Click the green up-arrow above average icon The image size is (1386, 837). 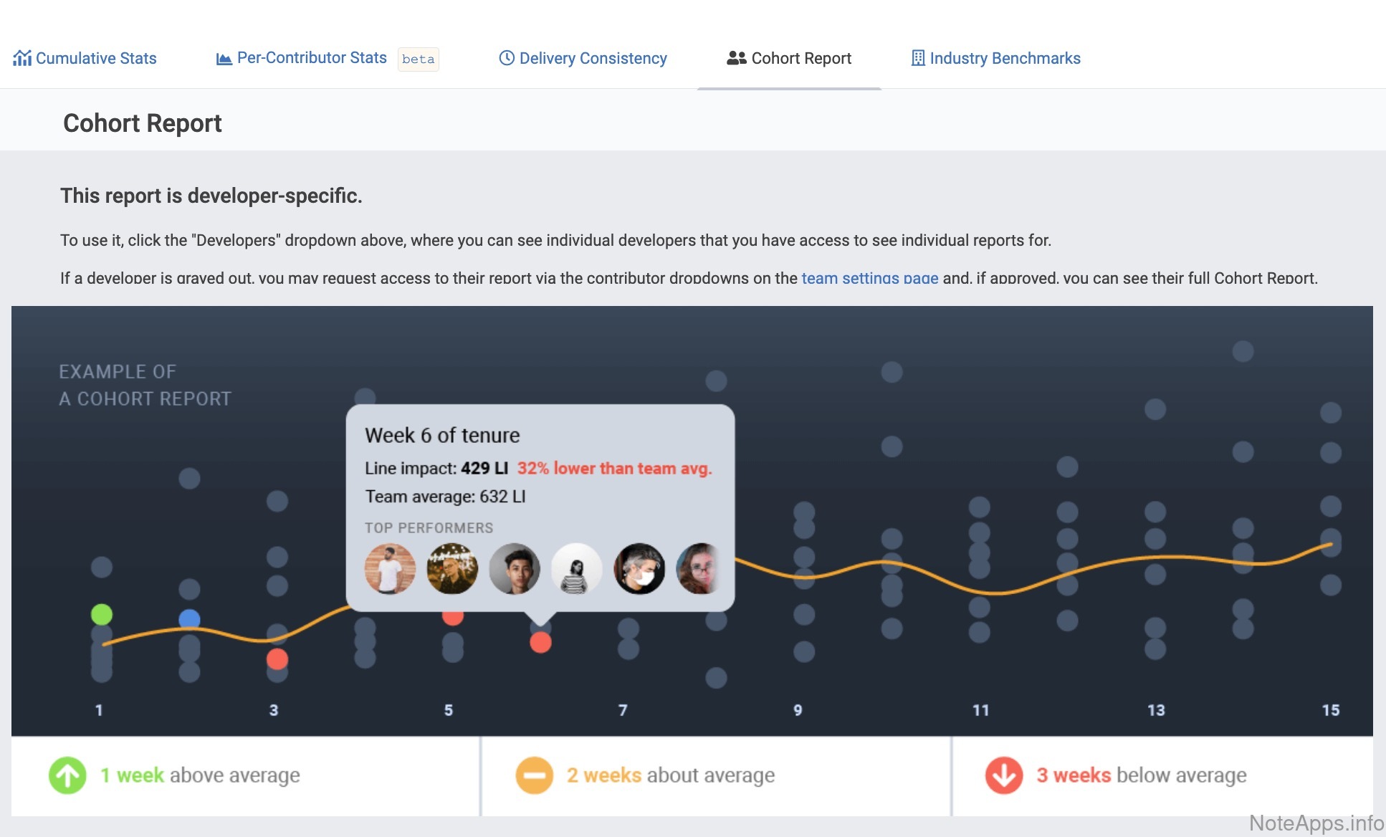(67, 775)
